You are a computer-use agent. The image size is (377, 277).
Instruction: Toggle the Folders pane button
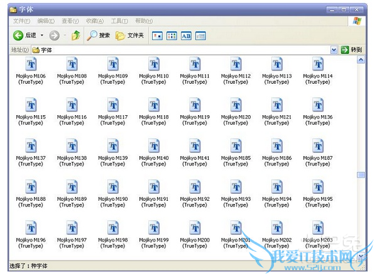[x=129, y=36]
